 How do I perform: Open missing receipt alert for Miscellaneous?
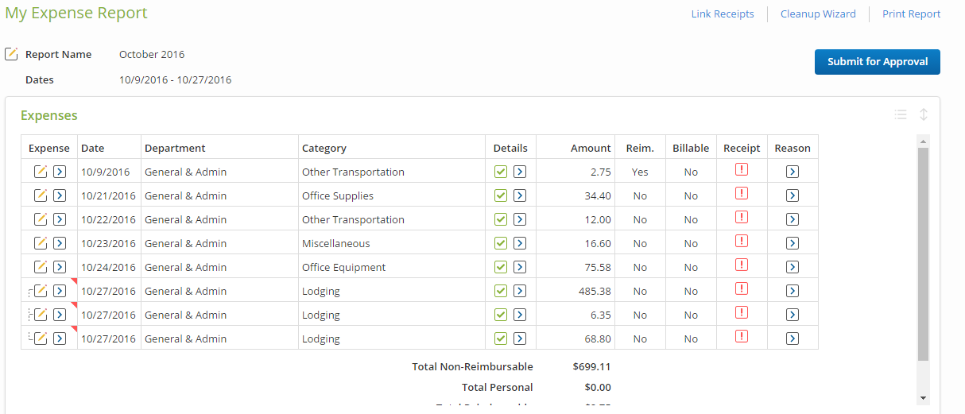[x=742, y=241]
